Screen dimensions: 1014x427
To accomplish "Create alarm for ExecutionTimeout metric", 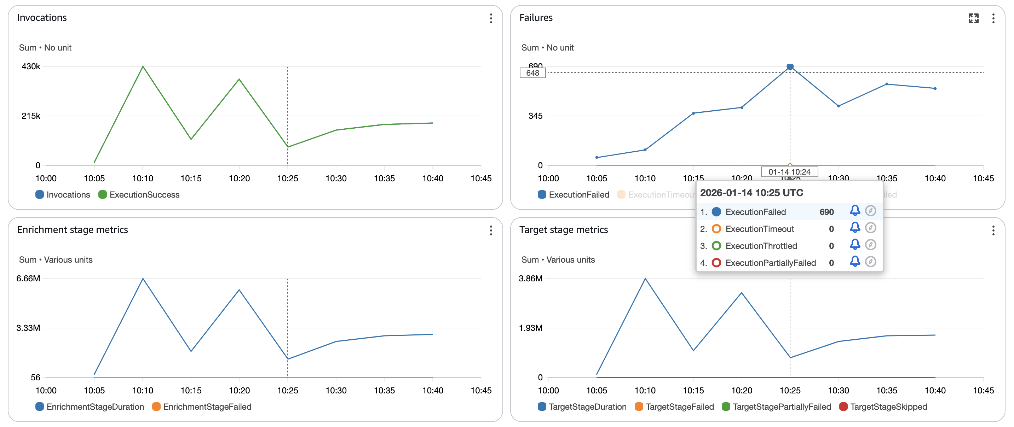I will (x=854, y=228).
